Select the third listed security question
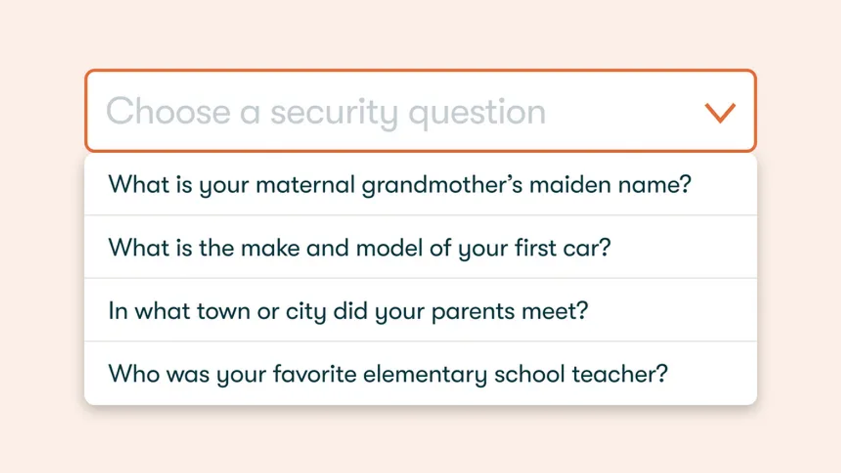Image resolution: width=841 pixels, height=473 pixels. 420,310
